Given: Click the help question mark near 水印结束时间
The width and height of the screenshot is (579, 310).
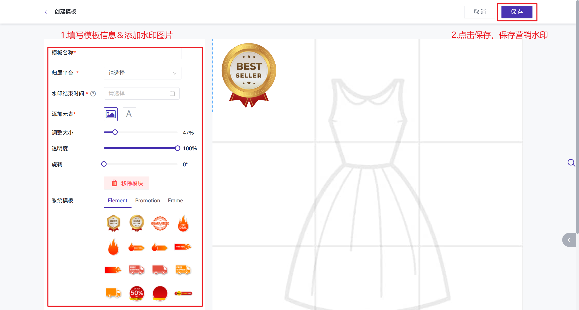Looking at the screenshot, I should click(x=93, y=94).
